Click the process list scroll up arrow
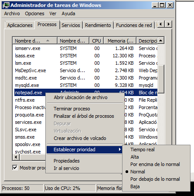This screenshot has height=196, width=194. [161, 40]
